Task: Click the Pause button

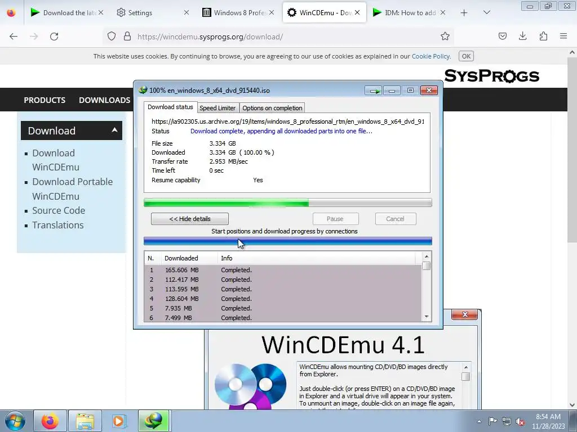Action: point(335,219)
